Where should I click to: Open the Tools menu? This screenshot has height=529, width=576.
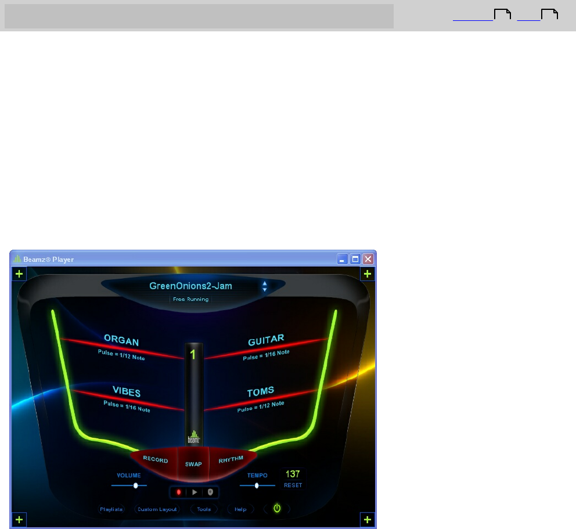(x=204, y=509)
